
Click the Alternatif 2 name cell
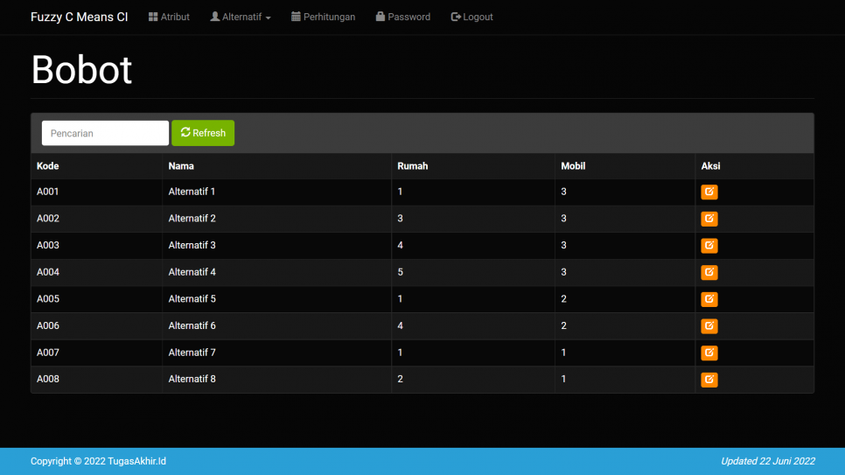277,219
